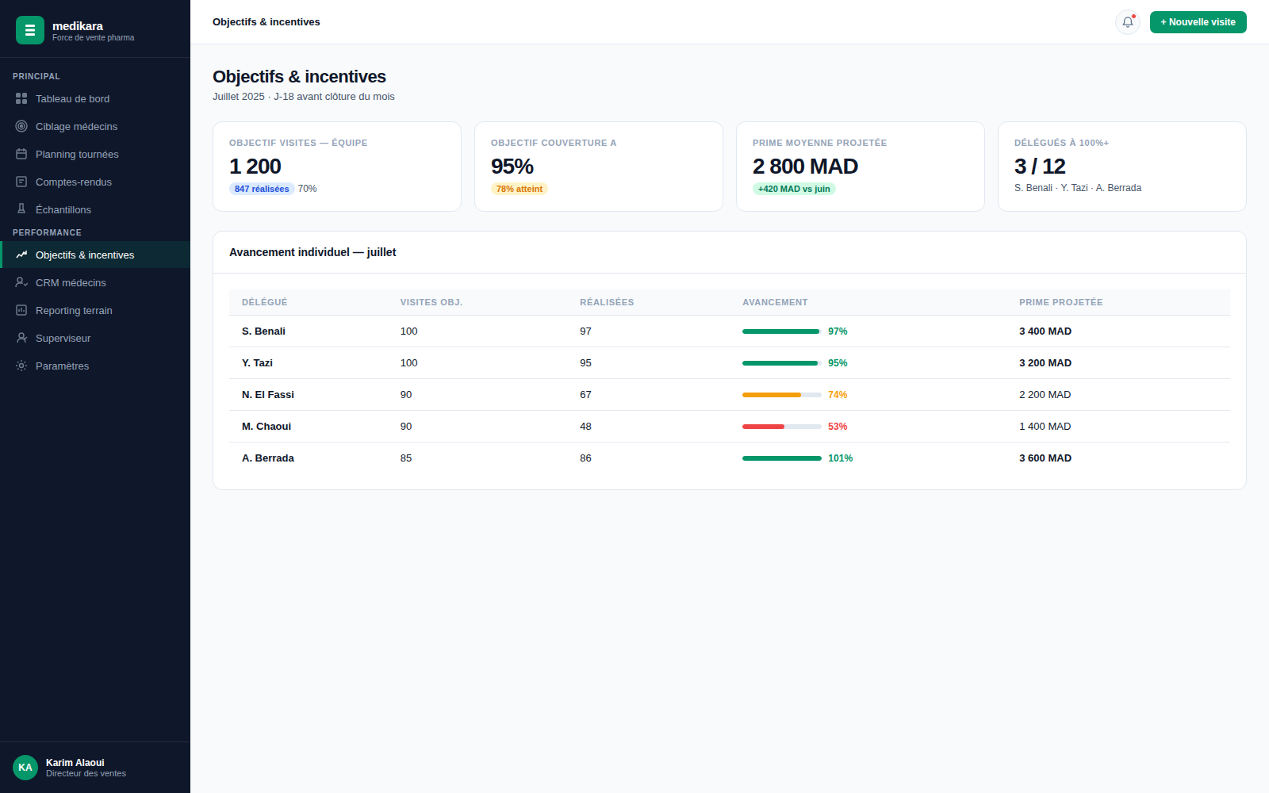1269x793 pixels.
Task: Click the 847 réalisées badge
Action: pyautogui.click(x=262, y=189)
